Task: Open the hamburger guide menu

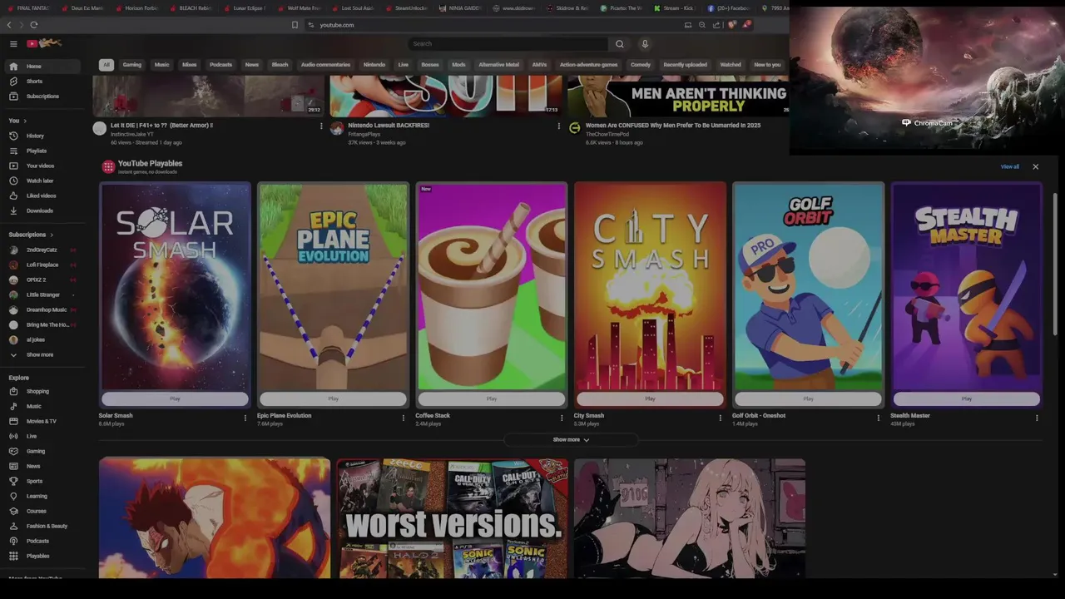Action: click(x=13, y=43)
